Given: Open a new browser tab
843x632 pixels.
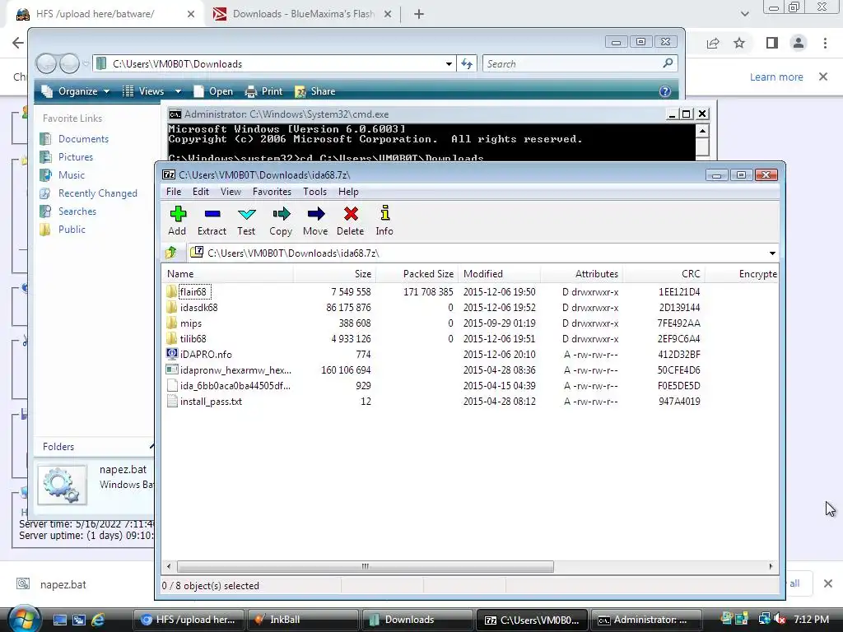Looking at the screenshot, I should tap(419, 15).
